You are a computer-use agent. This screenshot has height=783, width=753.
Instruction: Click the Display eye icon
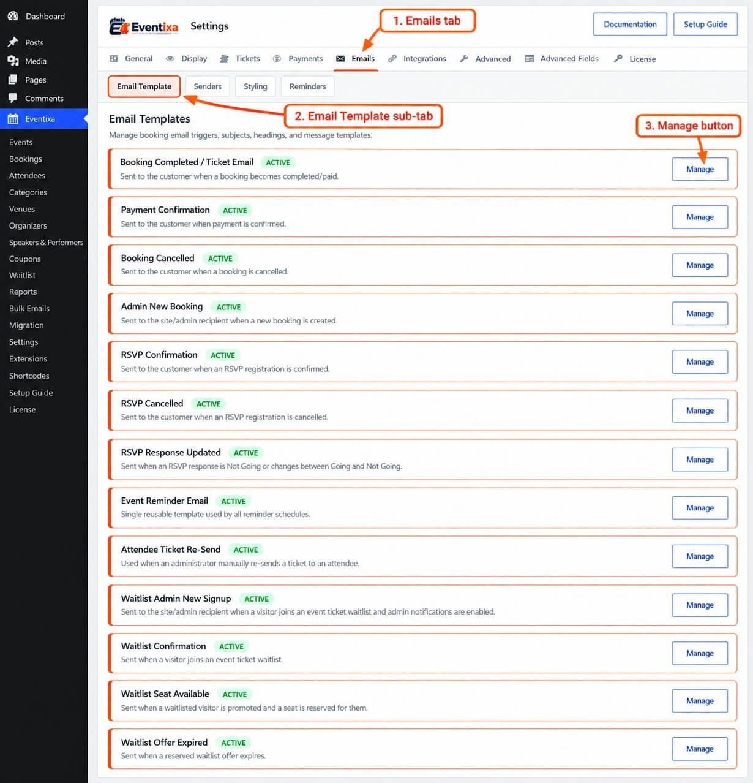(170, 59)
